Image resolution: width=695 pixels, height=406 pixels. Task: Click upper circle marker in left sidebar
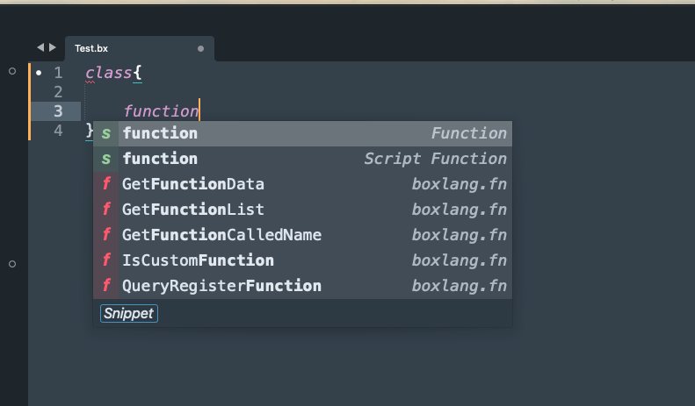point(12,71)
